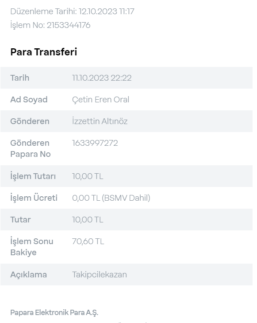
Task: Click the Para Transferi heading
Action: [44, 52]
